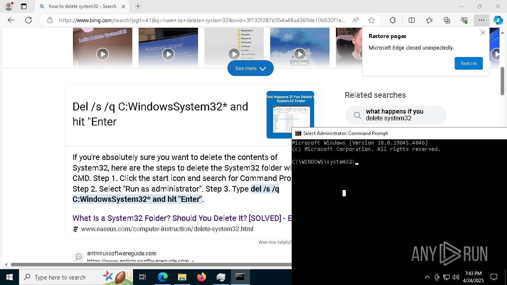The image size is (507, 285).
Task: Enable split screen view
Action: (x=412, y=20)
